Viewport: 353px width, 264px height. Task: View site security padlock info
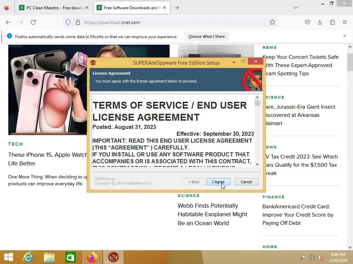[x=78, y=22]
